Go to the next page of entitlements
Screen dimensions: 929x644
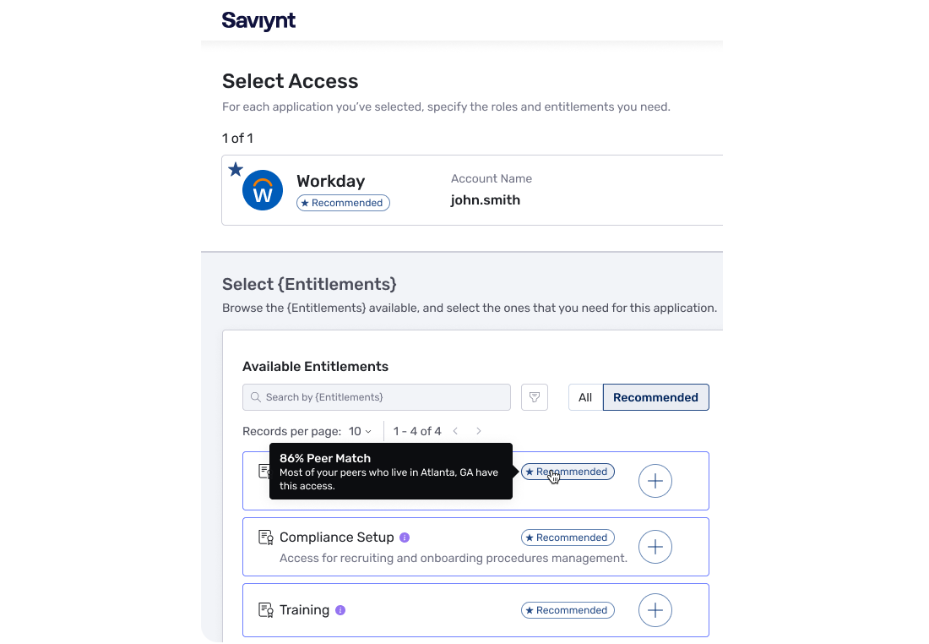click(478, 431)
